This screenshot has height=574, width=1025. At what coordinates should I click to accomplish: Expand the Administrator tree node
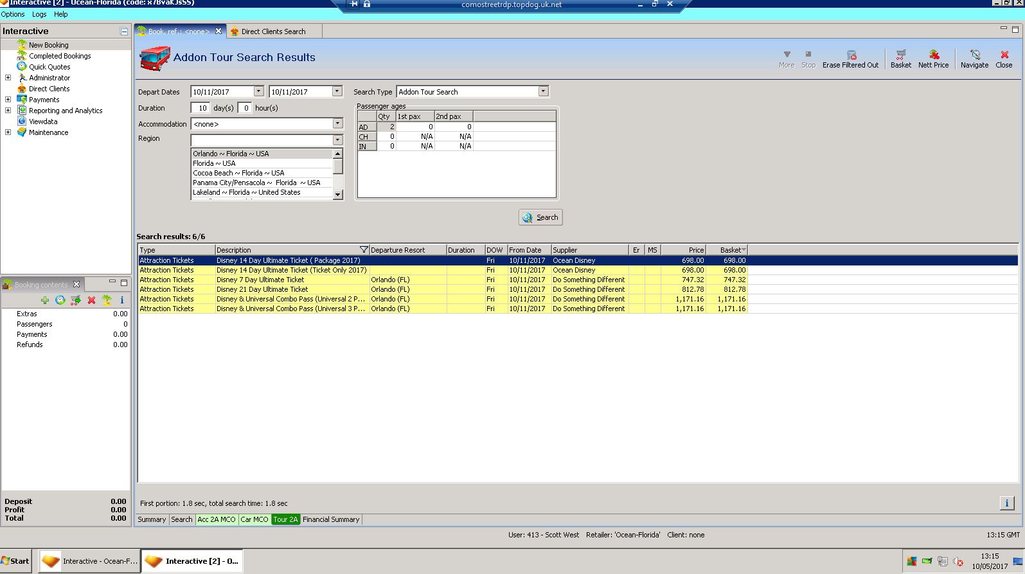point(8,78)
